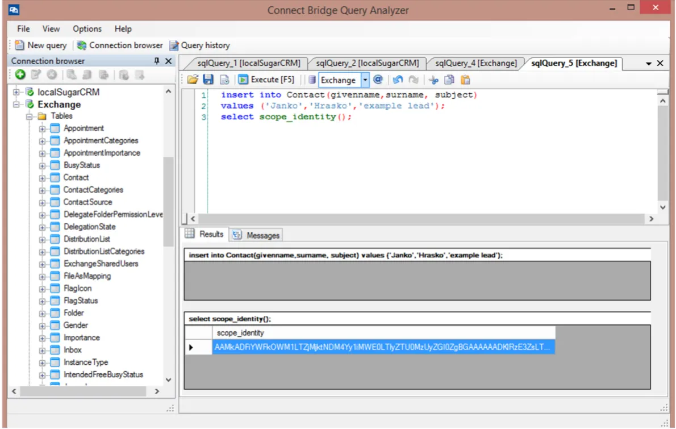Click the greyed delete connection icon
Viewport: 676px width, 429px height.
(52, 74)
